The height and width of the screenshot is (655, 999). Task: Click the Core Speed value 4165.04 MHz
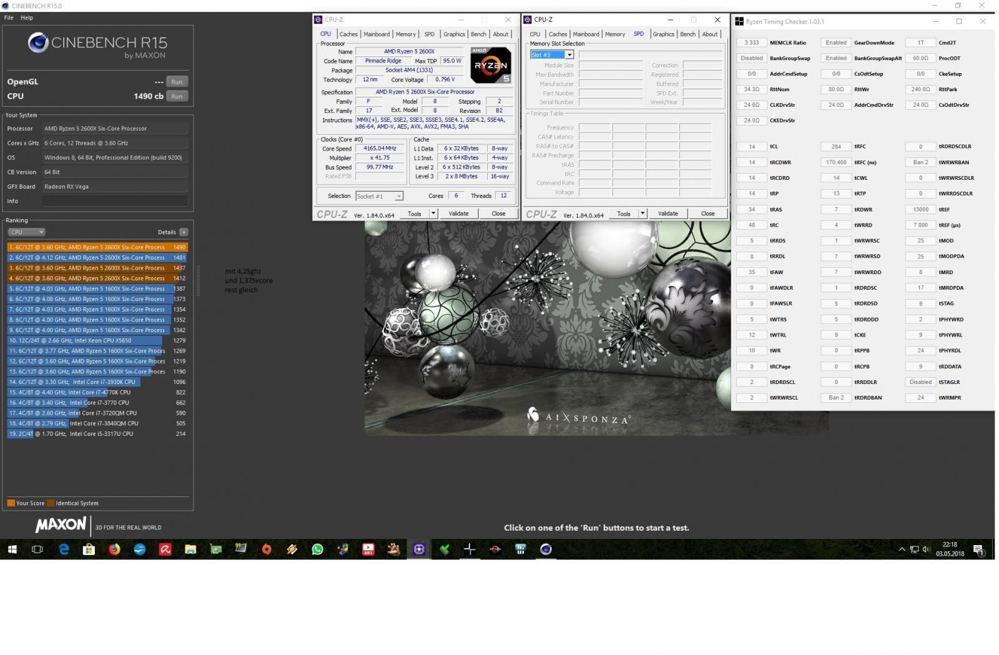point(380,149)
